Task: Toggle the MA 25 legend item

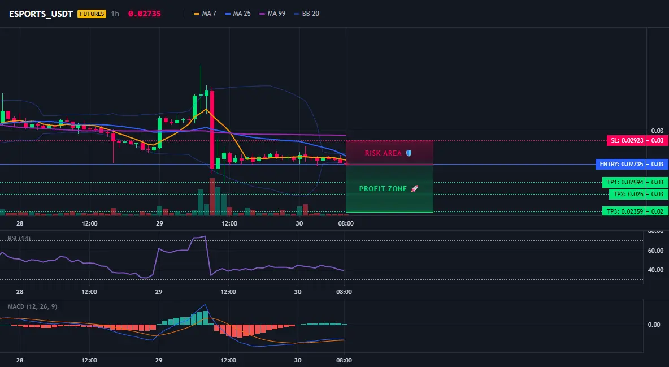Action: [238, 14]
